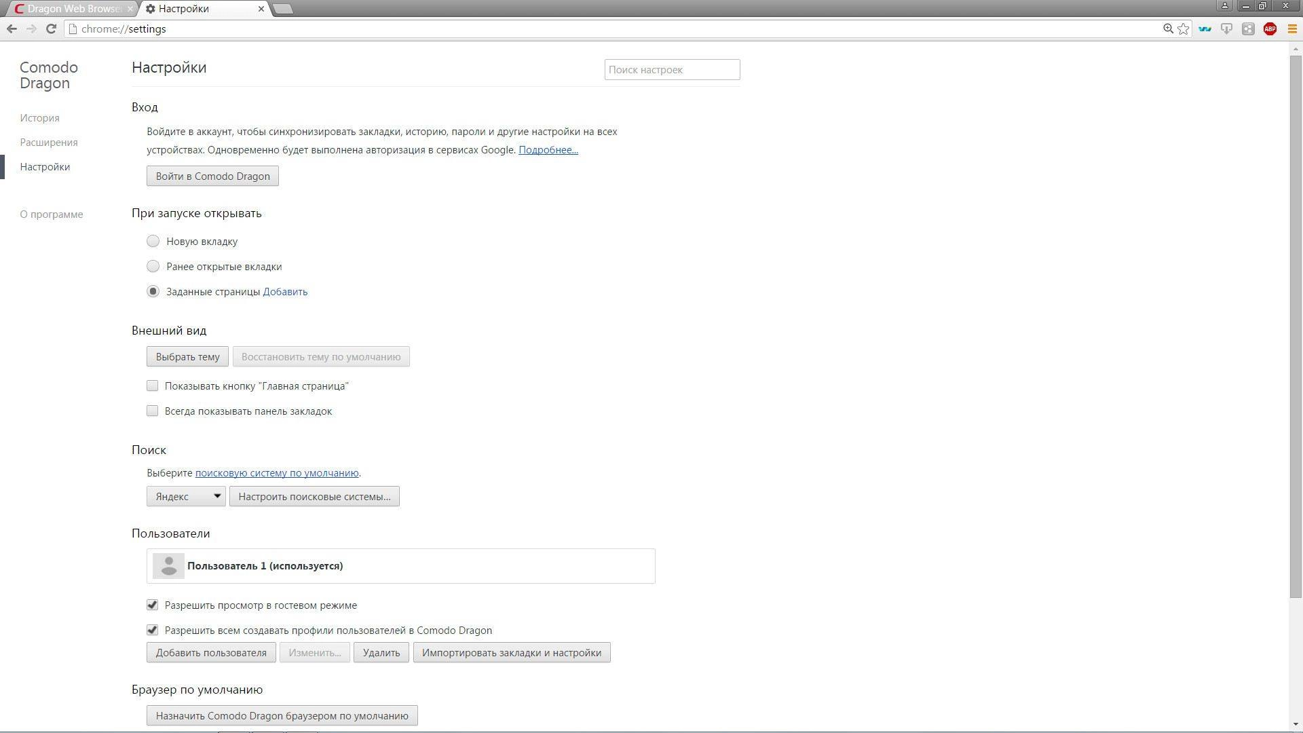Open the orange Dragon main menu
This screenshot has height=733, width=1303.
point(1292,29)
